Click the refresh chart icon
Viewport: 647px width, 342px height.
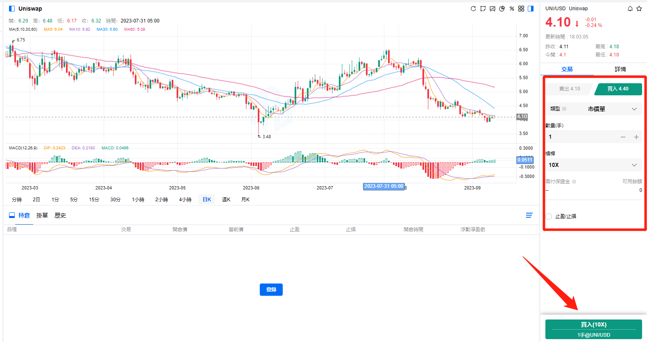[473, 9]
